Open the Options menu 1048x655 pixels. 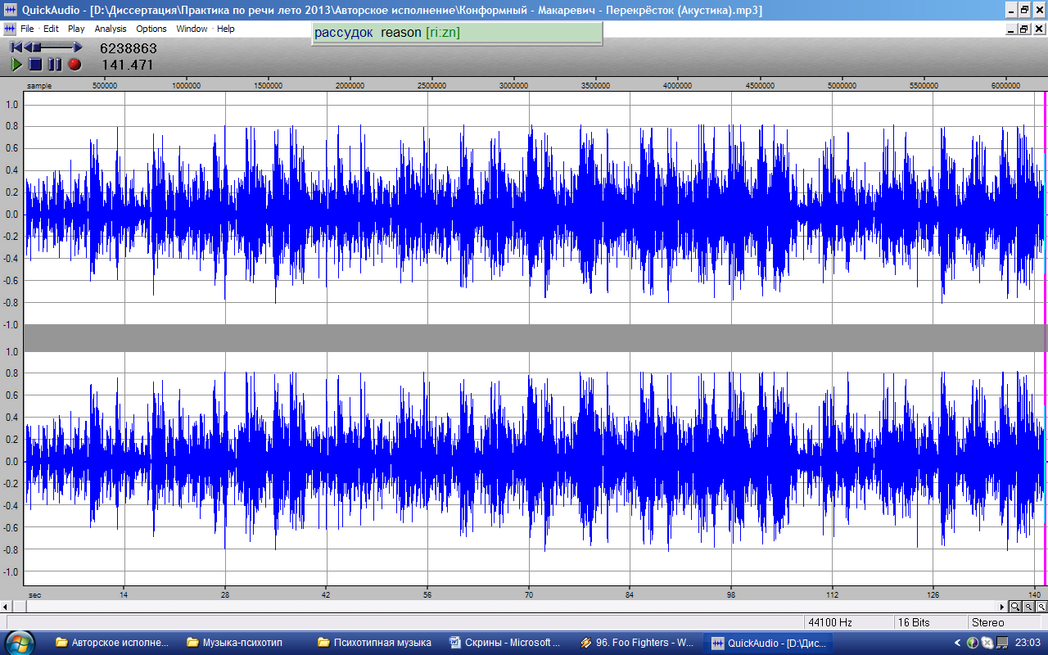tap(151, 29)
